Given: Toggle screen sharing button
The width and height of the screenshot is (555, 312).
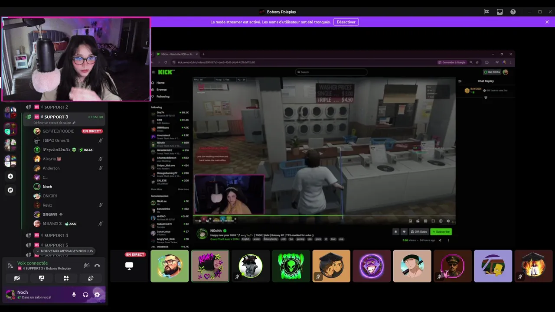Looking at the screenshot, I should 42,278.
